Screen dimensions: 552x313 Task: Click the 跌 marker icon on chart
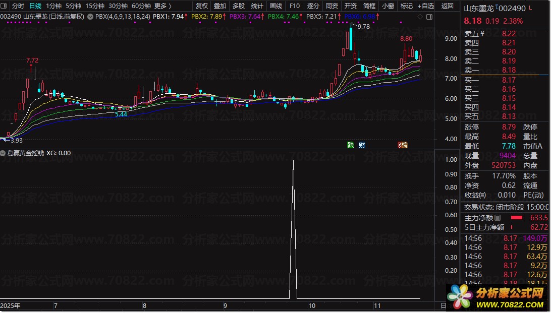351,145
